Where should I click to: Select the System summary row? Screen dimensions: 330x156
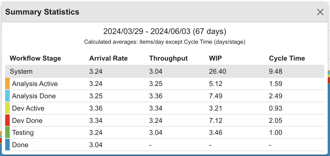(21, 71)
